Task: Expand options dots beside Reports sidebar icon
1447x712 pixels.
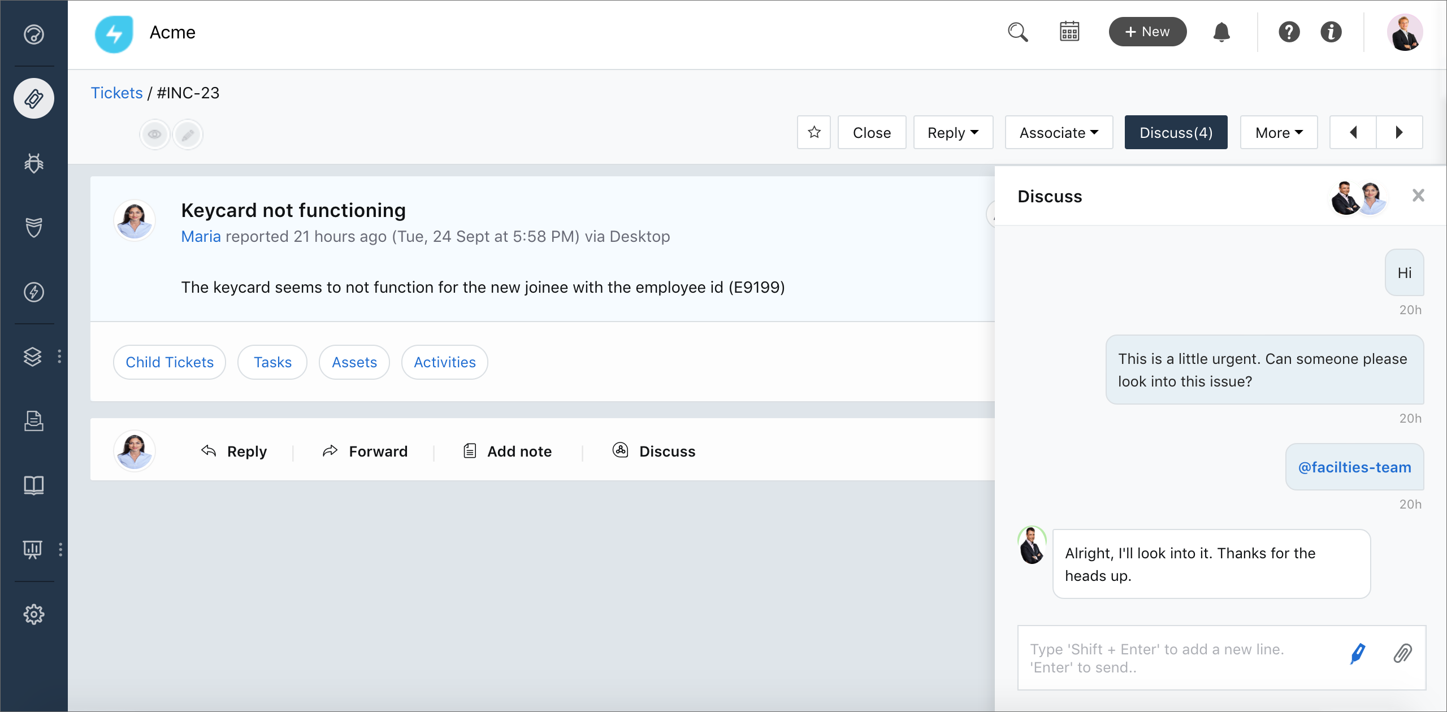Action: [60, 550]
